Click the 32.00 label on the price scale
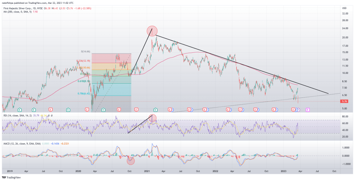Screen dimensions: 355x181 [x=345, y=14]
